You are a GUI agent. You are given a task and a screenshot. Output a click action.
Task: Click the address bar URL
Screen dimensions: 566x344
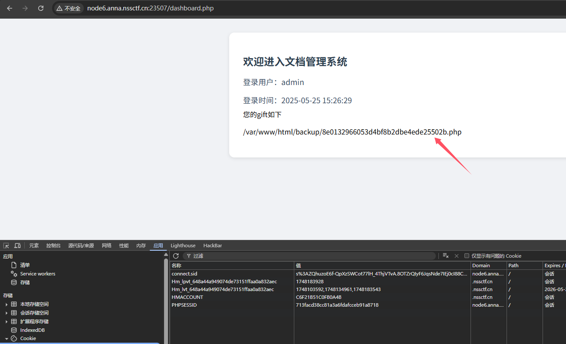[x=150, y=8]
